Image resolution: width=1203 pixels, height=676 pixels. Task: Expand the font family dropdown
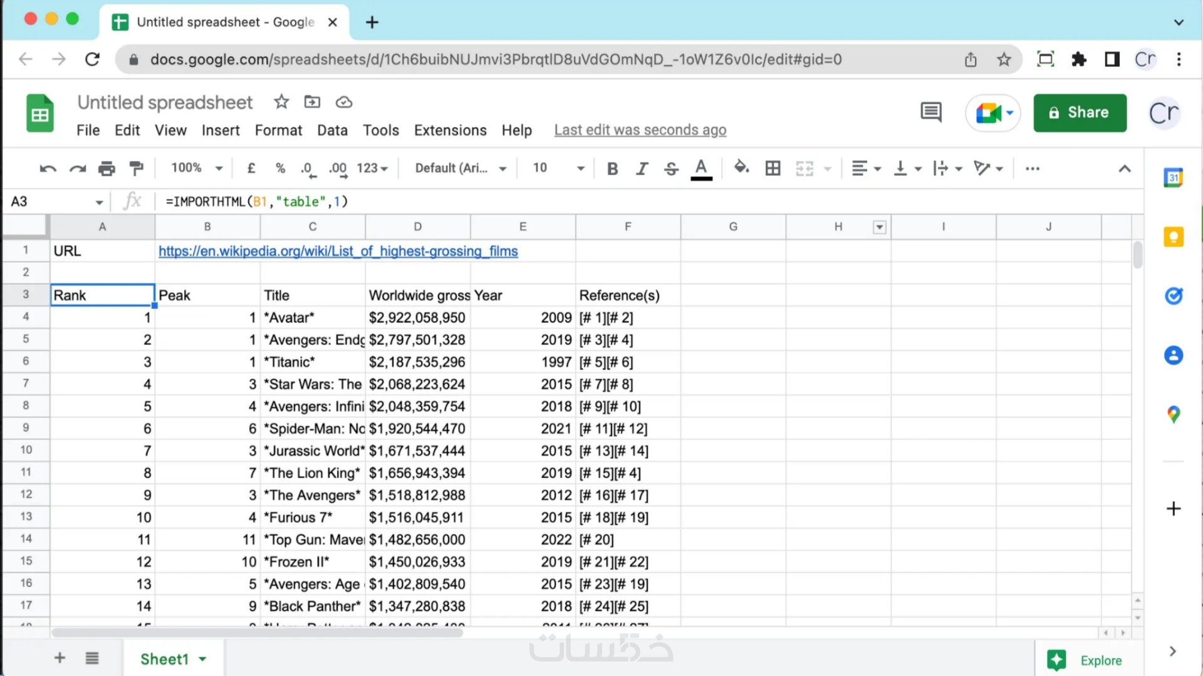pyautogui.click(x=461, y=168)
